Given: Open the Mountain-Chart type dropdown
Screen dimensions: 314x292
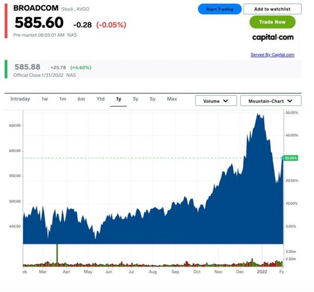Looking at the screenshot, I should [271, 101].
